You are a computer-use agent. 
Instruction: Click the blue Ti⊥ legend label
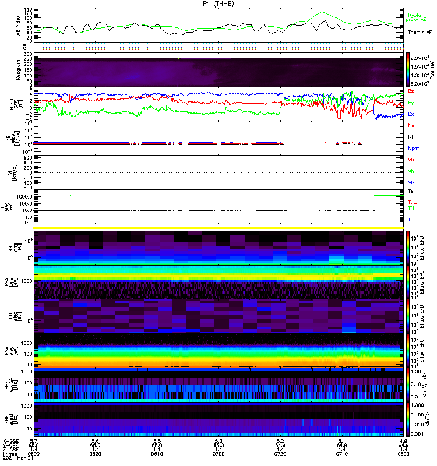click(x=411, y=220)
